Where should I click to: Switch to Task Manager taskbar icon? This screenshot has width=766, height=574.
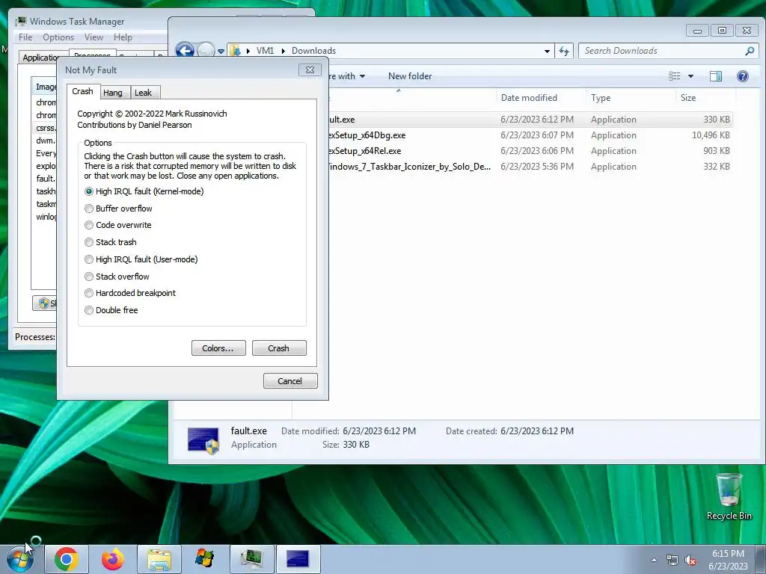point(251,559)
